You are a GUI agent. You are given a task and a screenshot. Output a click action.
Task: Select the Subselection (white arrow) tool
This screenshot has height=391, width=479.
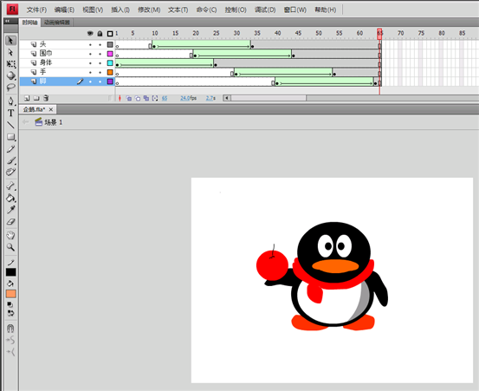(10, 53)
